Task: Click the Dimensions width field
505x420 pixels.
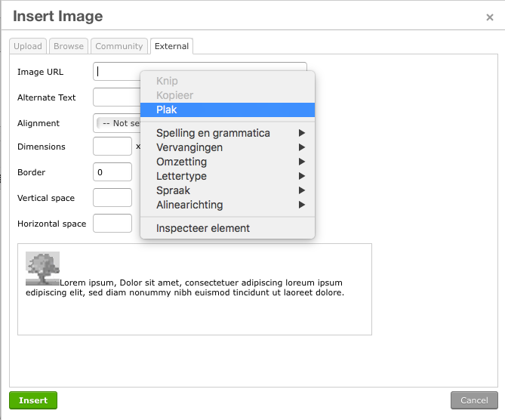Action: tap(112, 147)
